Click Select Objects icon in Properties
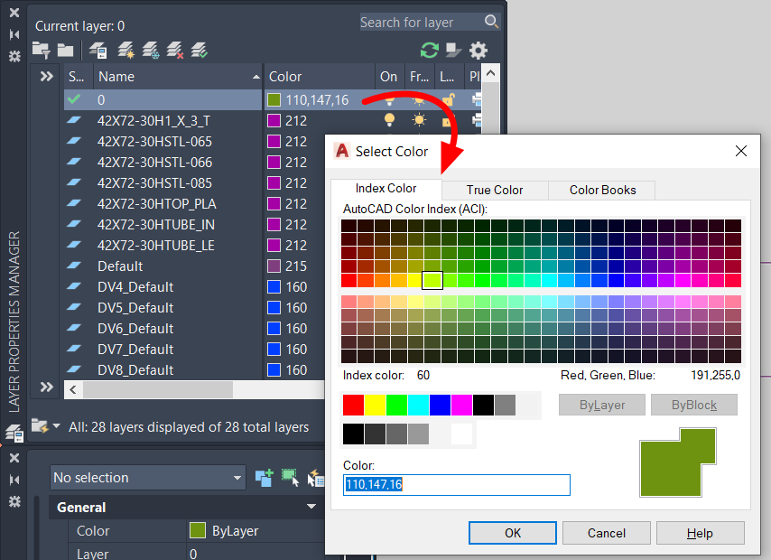The width and height of the screenshot is (771, 560). pos(290,478)
